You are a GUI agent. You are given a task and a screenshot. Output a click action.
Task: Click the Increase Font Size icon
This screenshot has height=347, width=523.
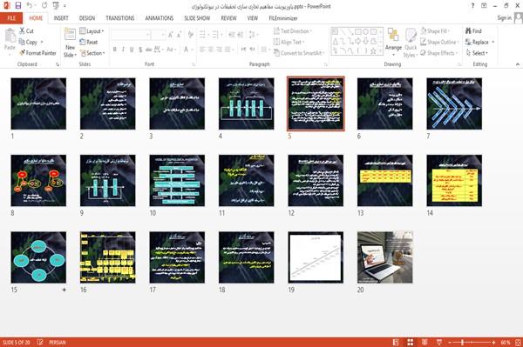(171, 35)
